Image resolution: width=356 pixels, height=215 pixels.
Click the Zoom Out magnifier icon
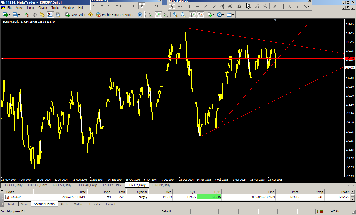click(183, 15)
